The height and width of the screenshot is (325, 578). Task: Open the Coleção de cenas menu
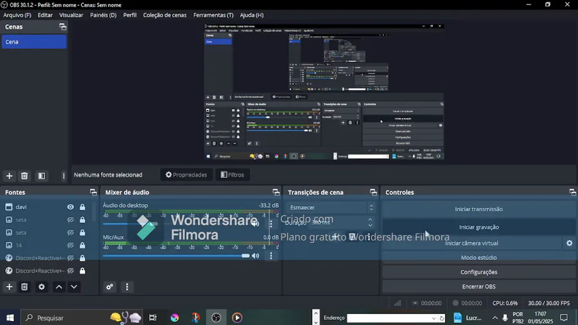coord(165,15)
